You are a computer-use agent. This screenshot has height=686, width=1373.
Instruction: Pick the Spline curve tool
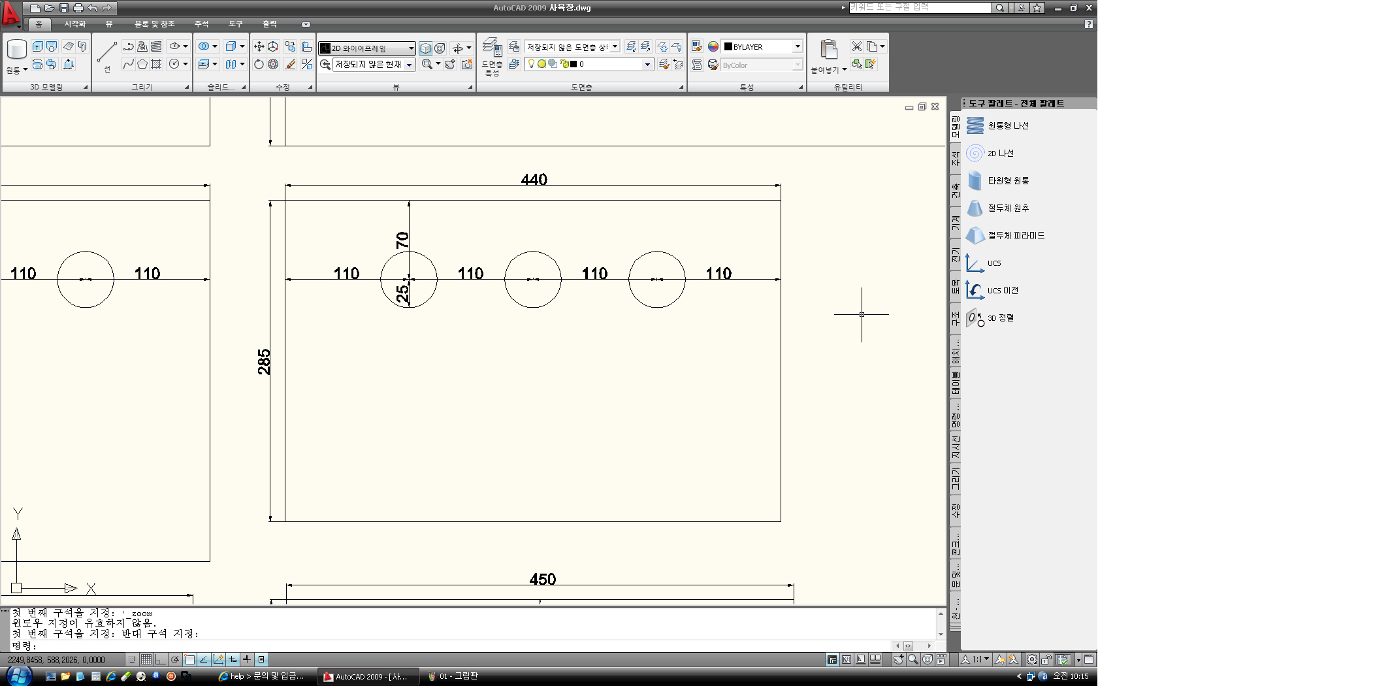point(129,64)
